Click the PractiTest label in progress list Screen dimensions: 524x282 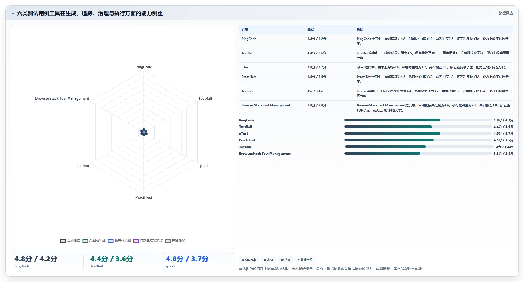(x=247, y=140)
